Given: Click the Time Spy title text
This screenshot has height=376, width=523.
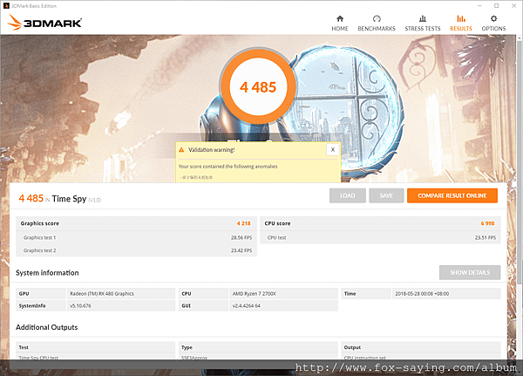Looking at the screenshot, I should pos(69,199).
